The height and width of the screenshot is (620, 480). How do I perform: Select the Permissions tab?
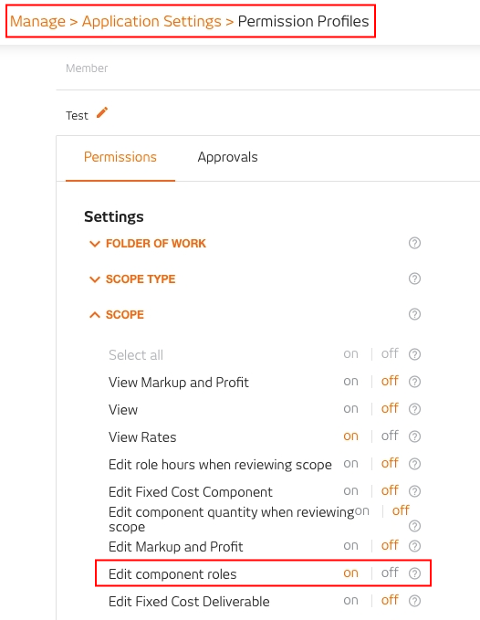click(x=120, y=157)
